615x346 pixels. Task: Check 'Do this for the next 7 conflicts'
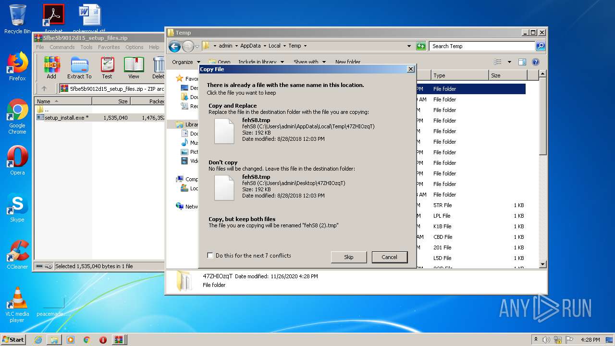210,256
